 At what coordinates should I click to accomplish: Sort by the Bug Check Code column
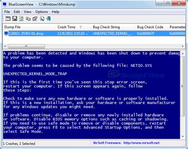point(152,27)
